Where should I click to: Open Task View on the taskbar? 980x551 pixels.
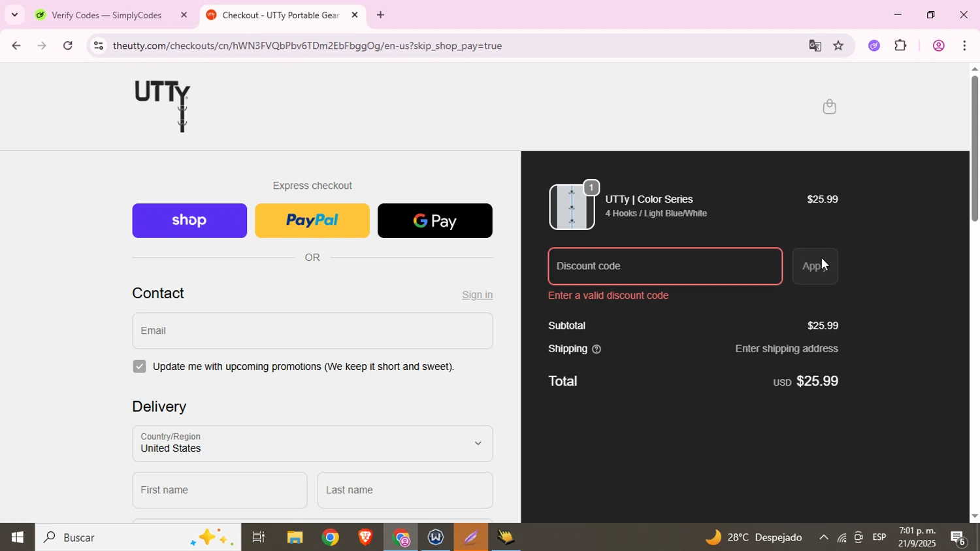pos(259,537)
